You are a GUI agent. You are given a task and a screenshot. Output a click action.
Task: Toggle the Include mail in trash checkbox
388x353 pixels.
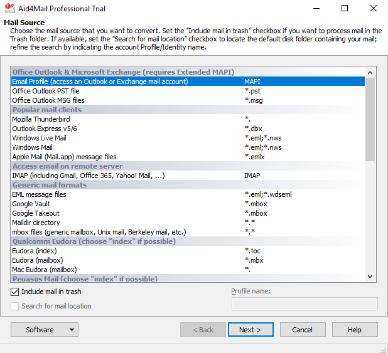14,292
